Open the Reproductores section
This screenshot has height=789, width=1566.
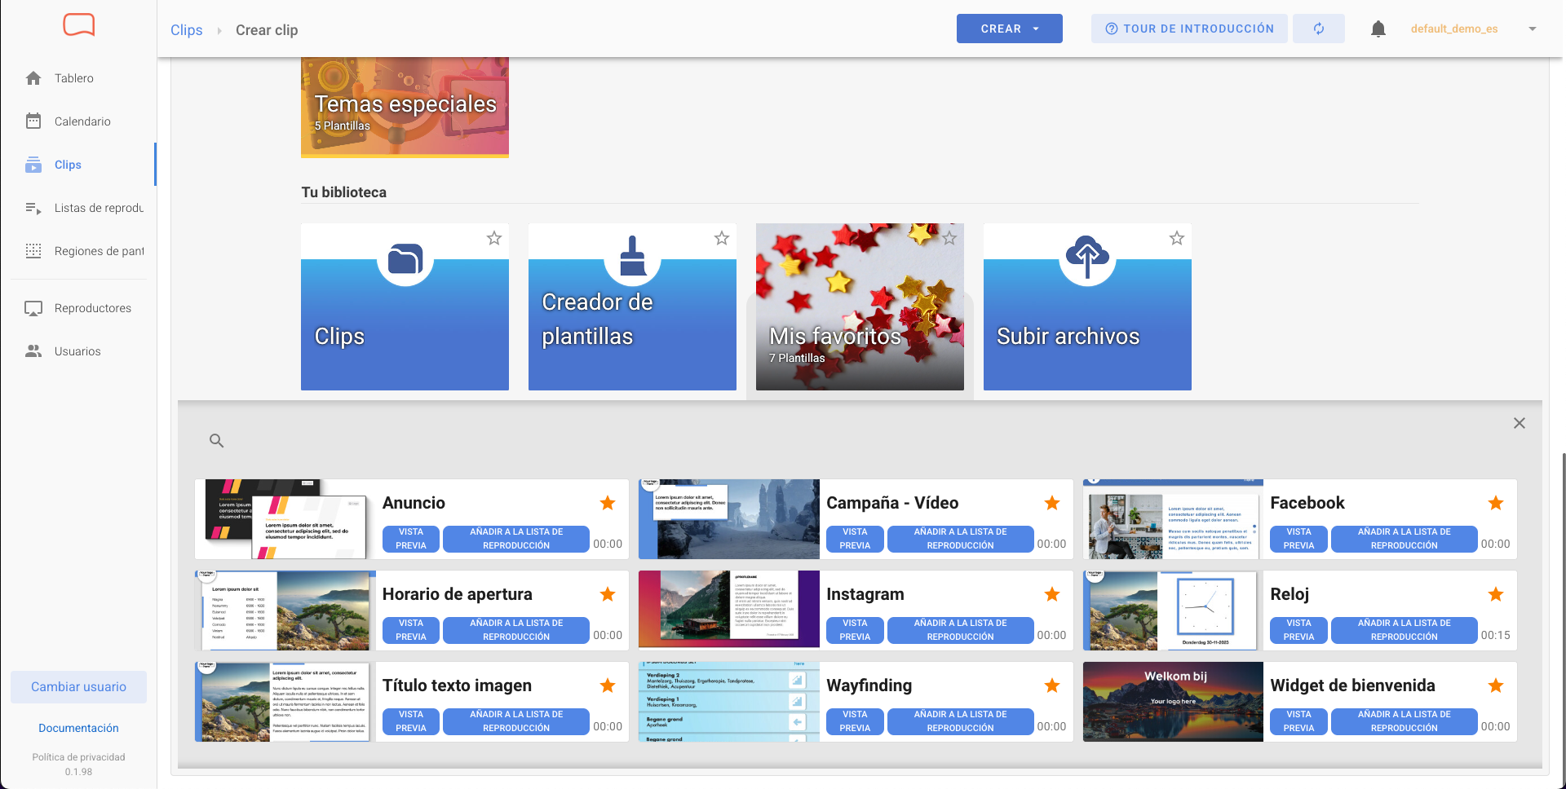[92, 308]
